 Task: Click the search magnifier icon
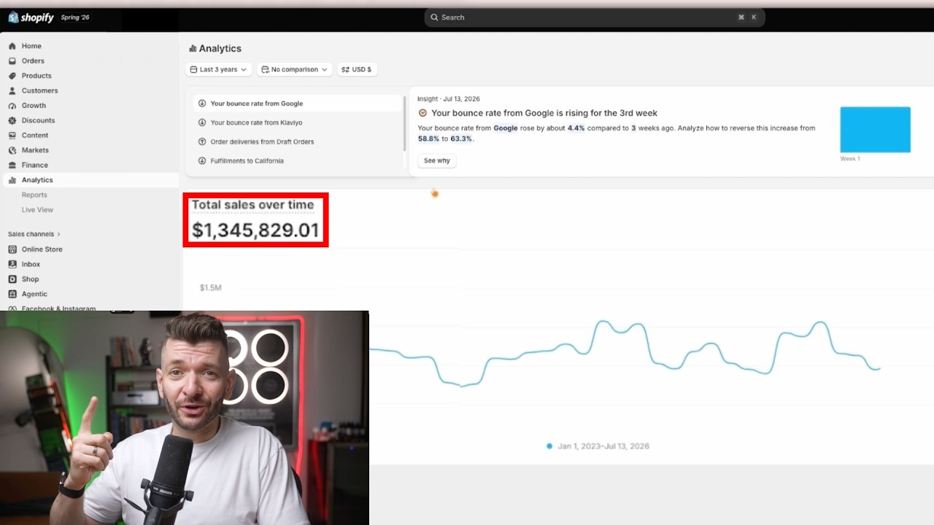tap(434, 17)
